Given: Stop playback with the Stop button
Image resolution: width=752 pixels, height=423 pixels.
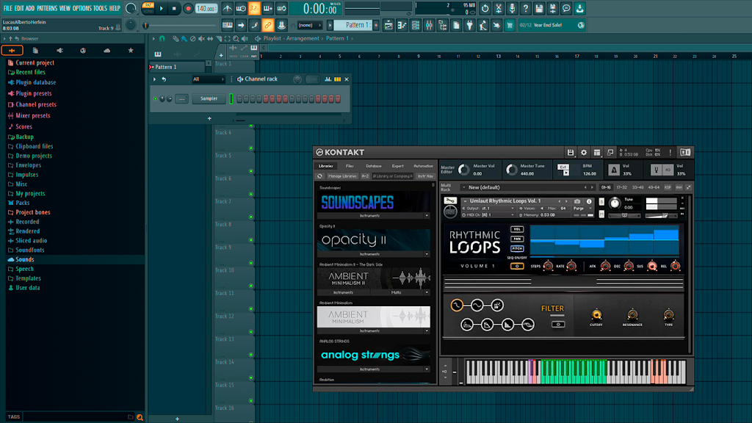Looking at the screenshot, I should 174,8.
